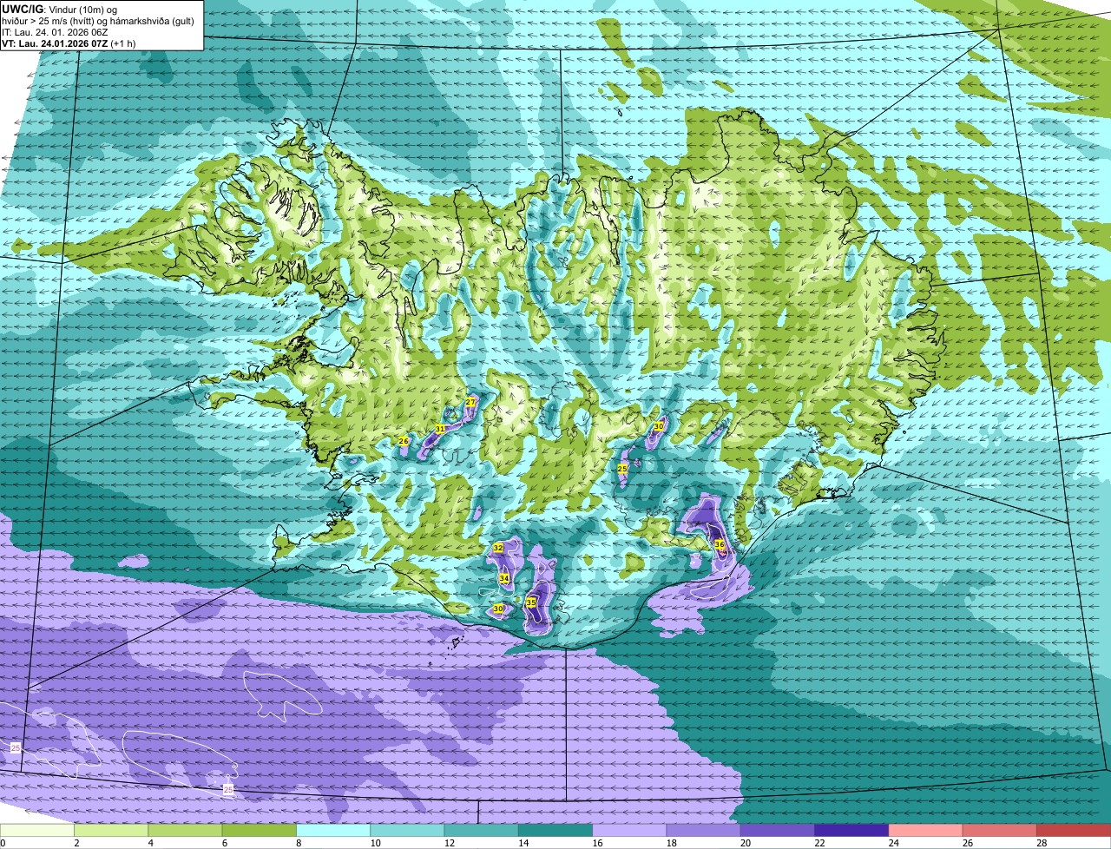The height and width of the screenshot is (849, 1111).
Task: Click the yellow gust label 36
Action: pyautogui.click(x=720, y=544)
